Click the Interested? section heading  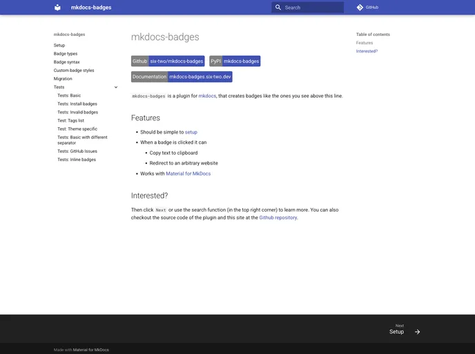point(149,196)
